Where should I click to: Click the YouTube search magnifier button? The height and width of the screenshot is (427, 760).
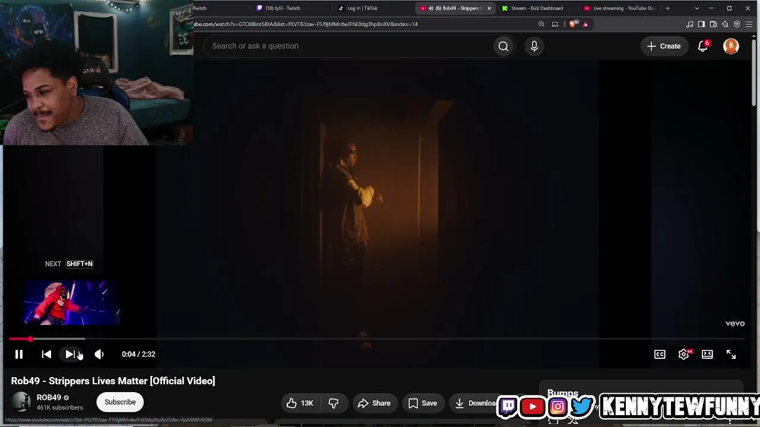point(503,46)
